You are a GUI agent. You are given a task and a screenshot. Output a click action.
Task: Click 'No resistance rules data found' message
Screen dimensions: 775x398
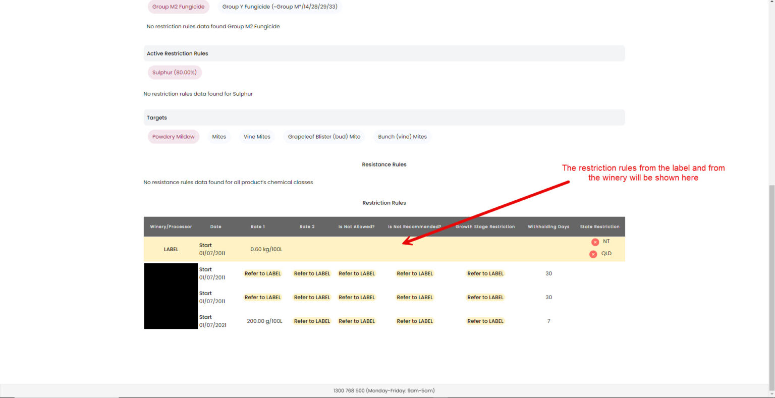pyautogui.click(x=228, y=183)
